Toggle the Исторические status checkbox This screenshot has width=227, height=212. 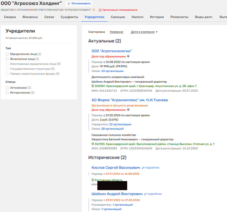(7, 93)
